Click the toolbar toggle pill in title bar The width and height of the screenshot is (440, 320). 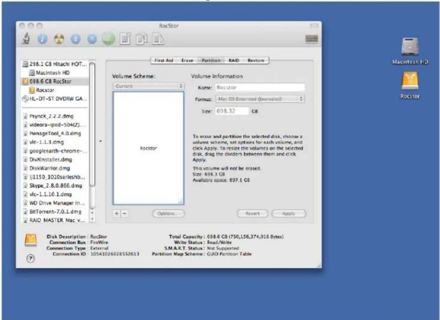(x=314, y=26)
